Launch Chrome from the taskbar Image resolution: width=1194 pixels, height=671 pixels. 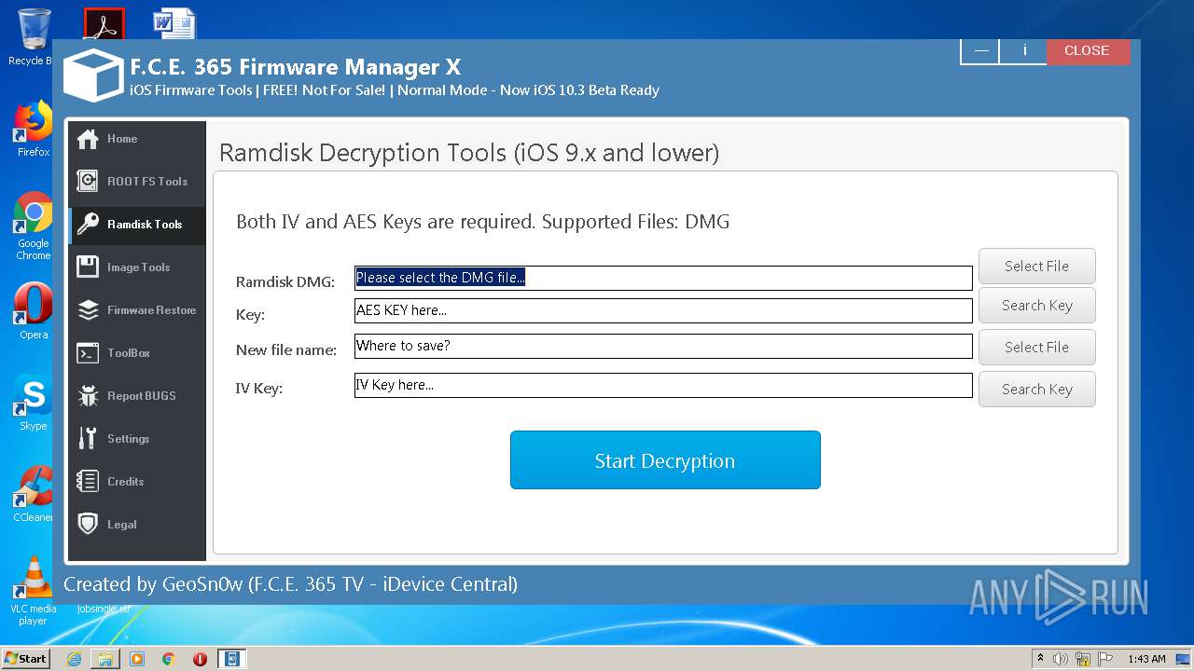[168, 659]
